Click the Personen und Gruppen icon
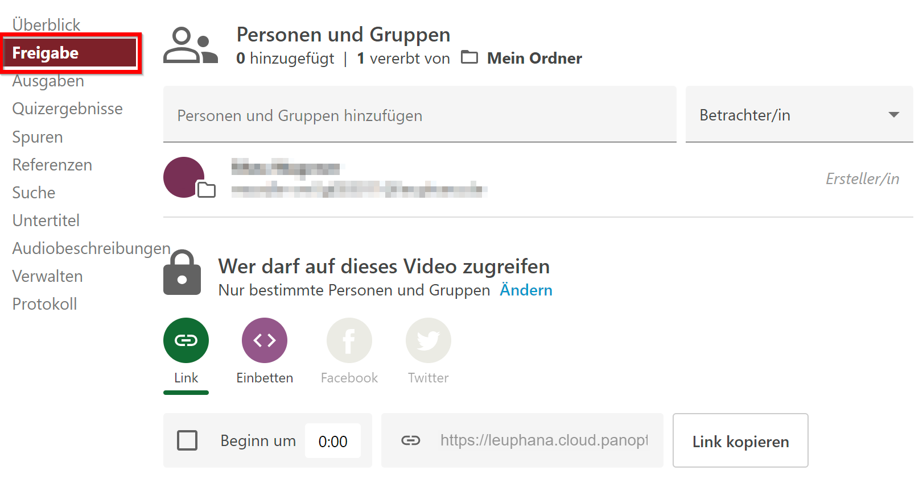Viewport: 923px width, 479px height. [190, 45]
